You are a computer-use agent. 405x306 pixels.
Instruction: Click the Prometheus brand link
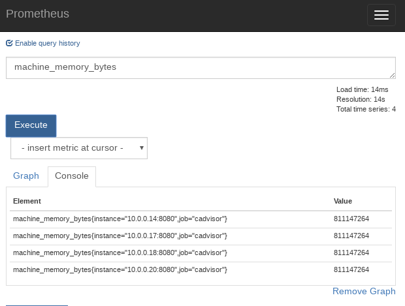tap(37, 14)
